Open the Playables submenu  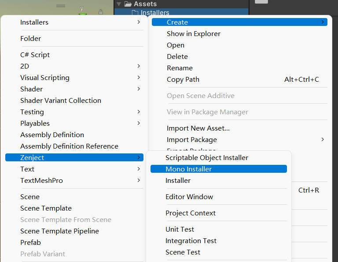click(74, 123)
